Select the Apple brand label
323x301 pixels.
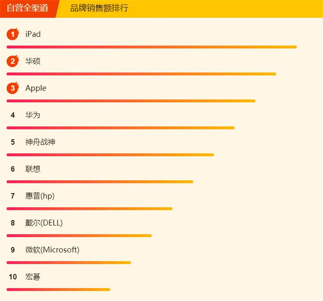pyautogui.click(x=36, y=88)
